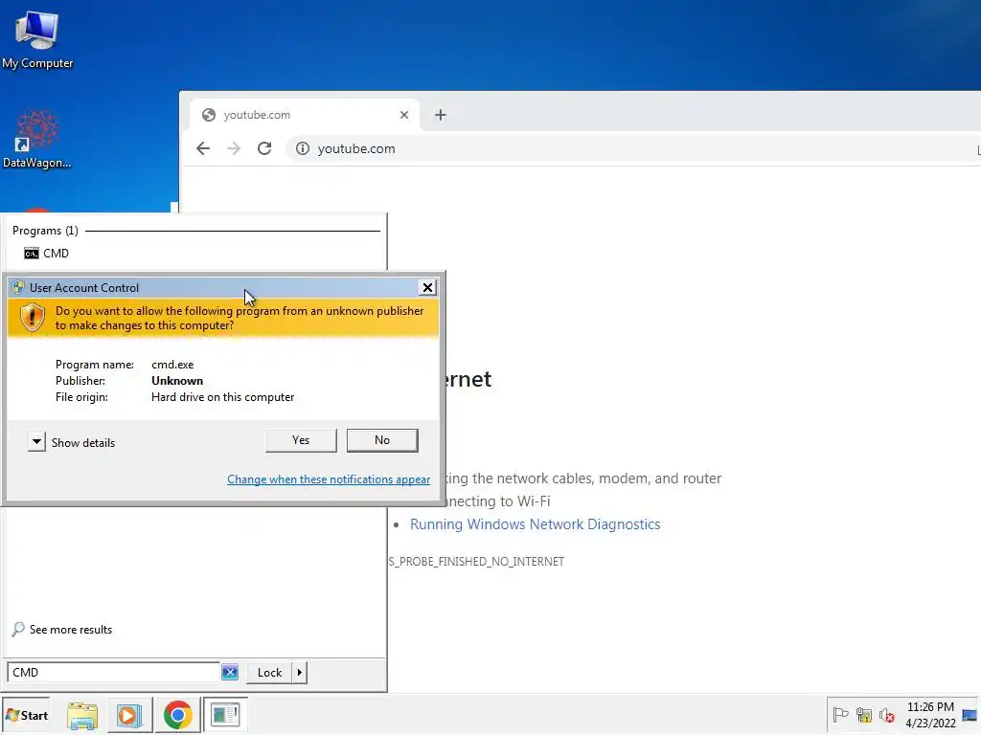This screenshot has width=981, height=735.
Task: Click the yellow warning shield icon
Action: pyautogui.click(x=32, y=318)
